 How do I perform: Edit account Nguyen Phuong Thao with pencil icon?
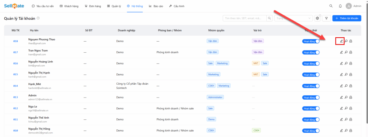click(341, 41)
